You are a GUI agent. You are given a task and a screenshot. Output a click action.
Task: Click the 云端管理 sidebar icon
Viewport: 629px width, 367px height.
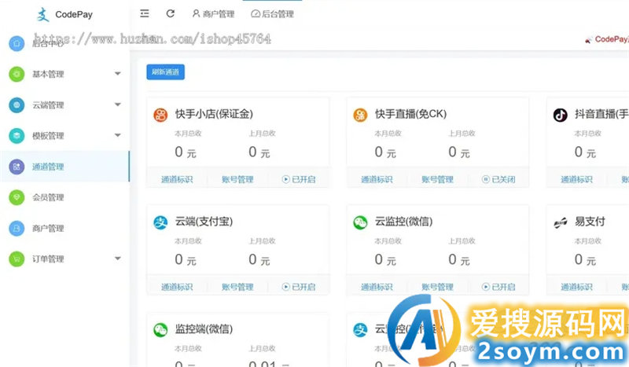[x=17, y=105]
